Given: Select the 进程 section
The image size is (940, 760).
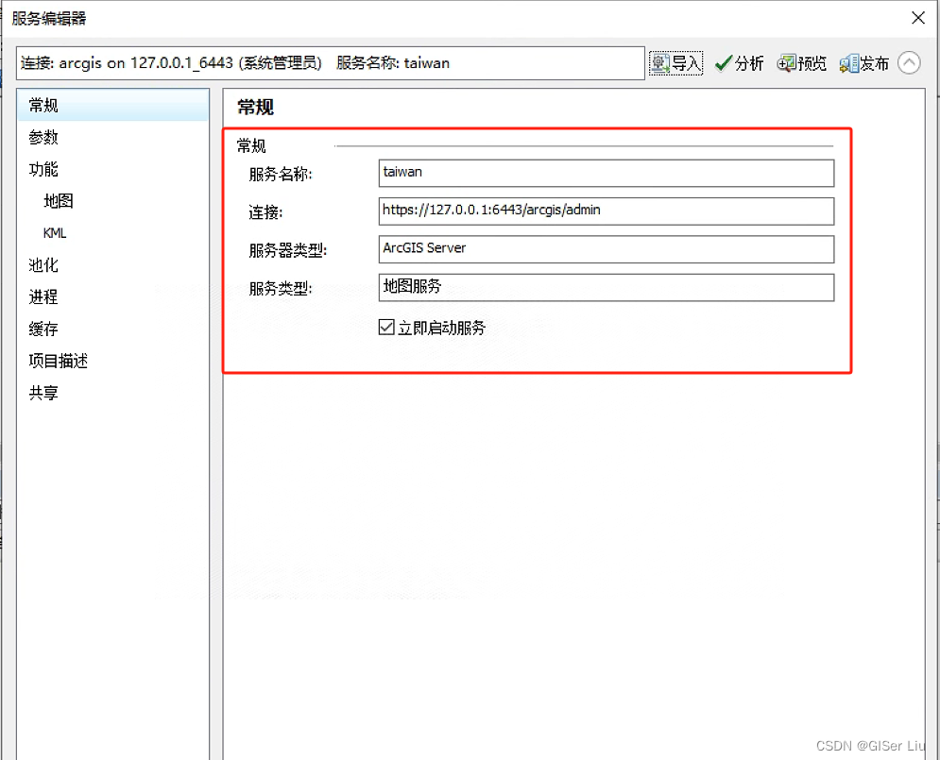Looking at the screenshot, I should [x=43, y=296].
